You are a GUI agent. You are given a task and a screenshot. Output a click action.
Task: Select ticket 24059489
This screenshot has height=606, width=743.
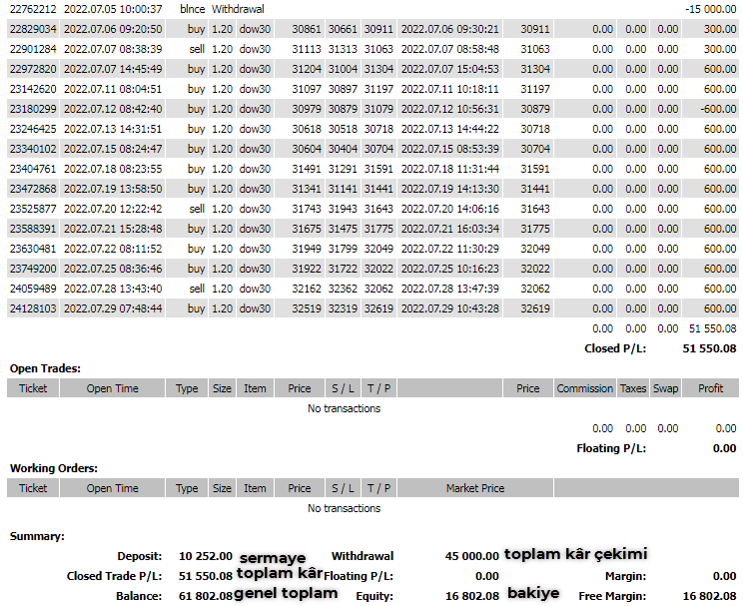[x=33, y=289]
